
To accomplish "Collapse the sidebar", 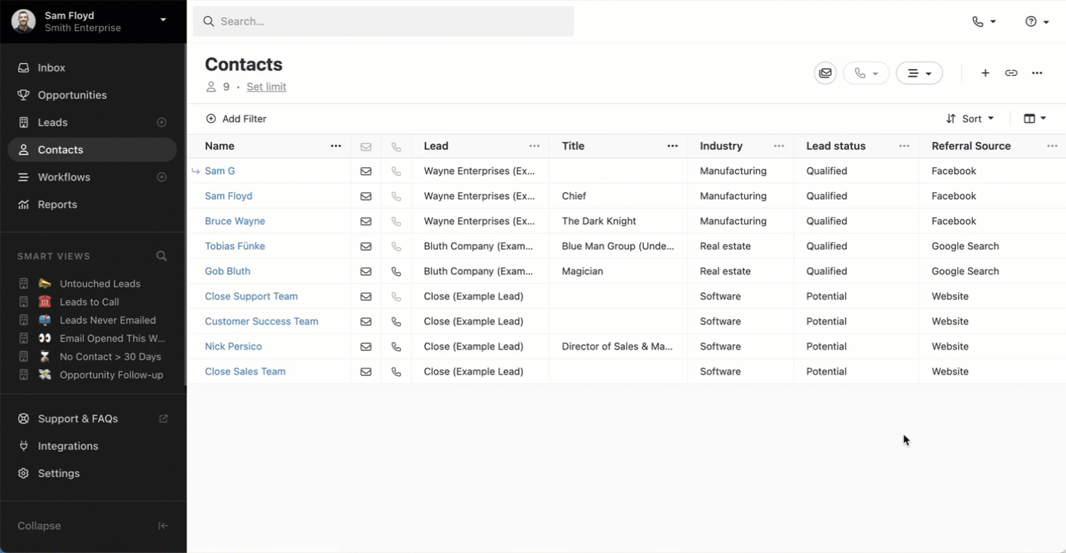I will (162, 526).
